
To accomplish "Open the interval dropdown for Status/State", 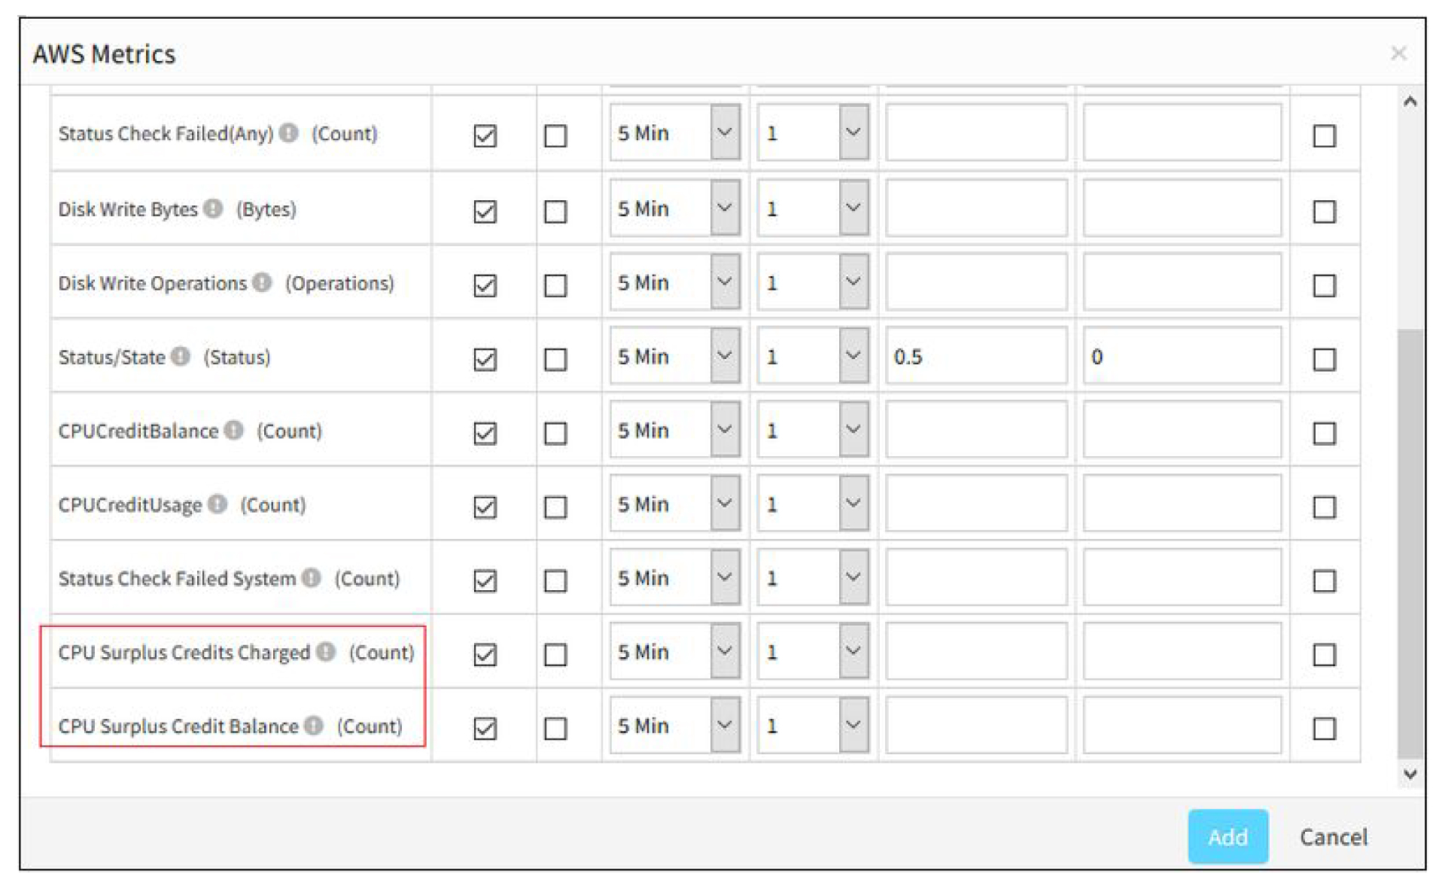I will click(724, 355).
